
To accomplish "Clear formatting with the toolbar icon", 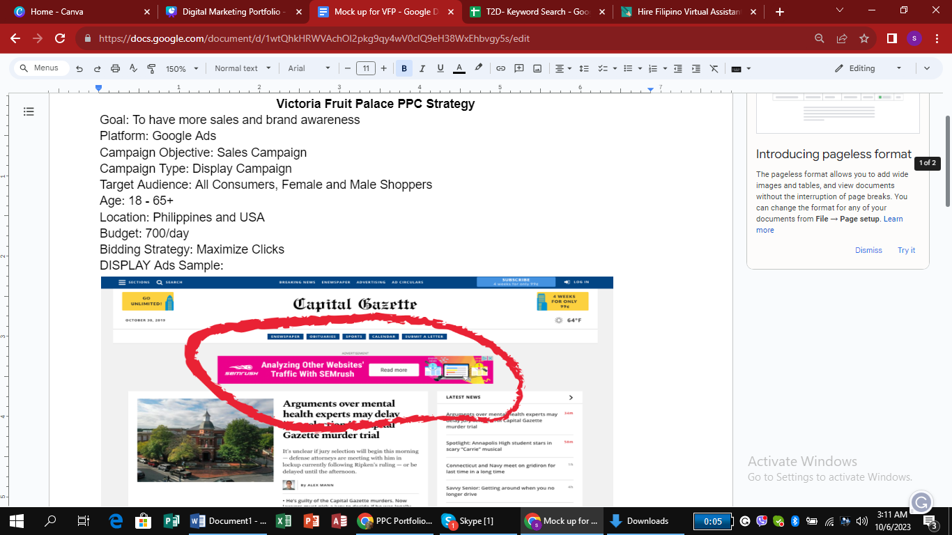I will click(714, 68).
